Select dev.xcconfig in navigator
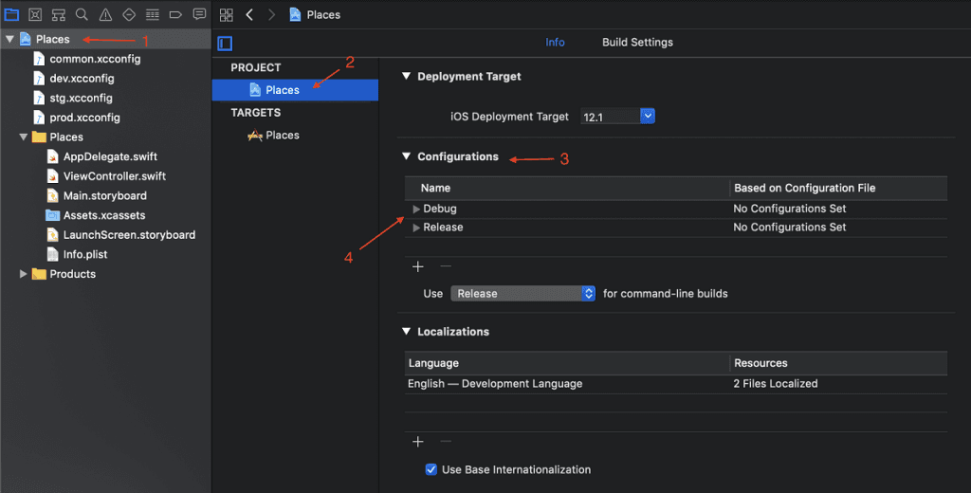The height and width of the screenshot is (493, 971). [x=82, y=79]
